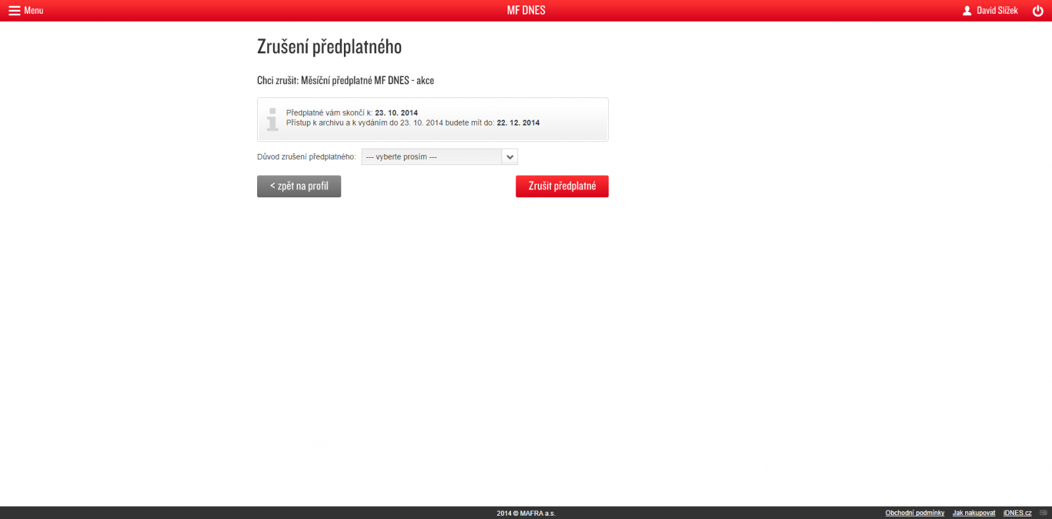Go back via '< zpět na profil' button
The image size is (1052, 519).
[x=299, y=186]
